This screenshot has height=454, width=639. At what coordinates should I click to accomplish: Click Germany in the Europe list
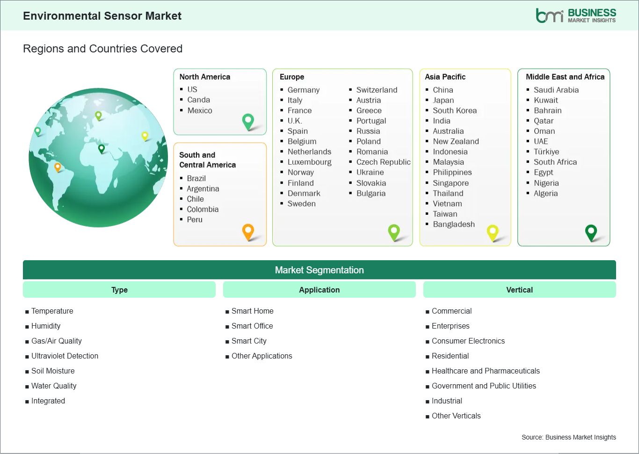303,90
